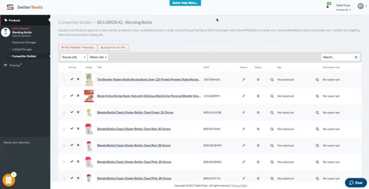Deny the Blender Shaker Bottle Recipe Book product
The image size is (369, 189).
click(x=78, y=79)
